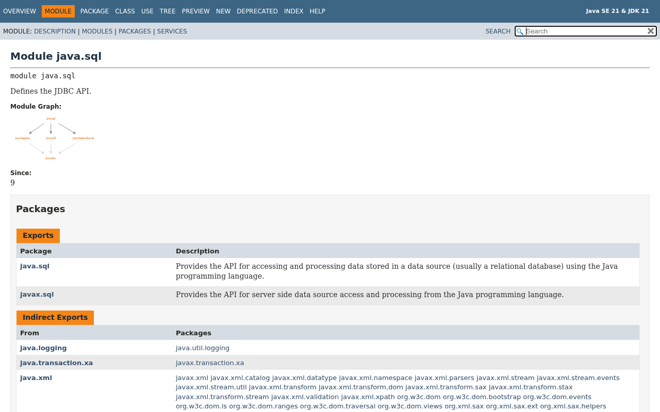Select the Indirect Exports tab
Screen dimensions: 660x412
point(55,318)
